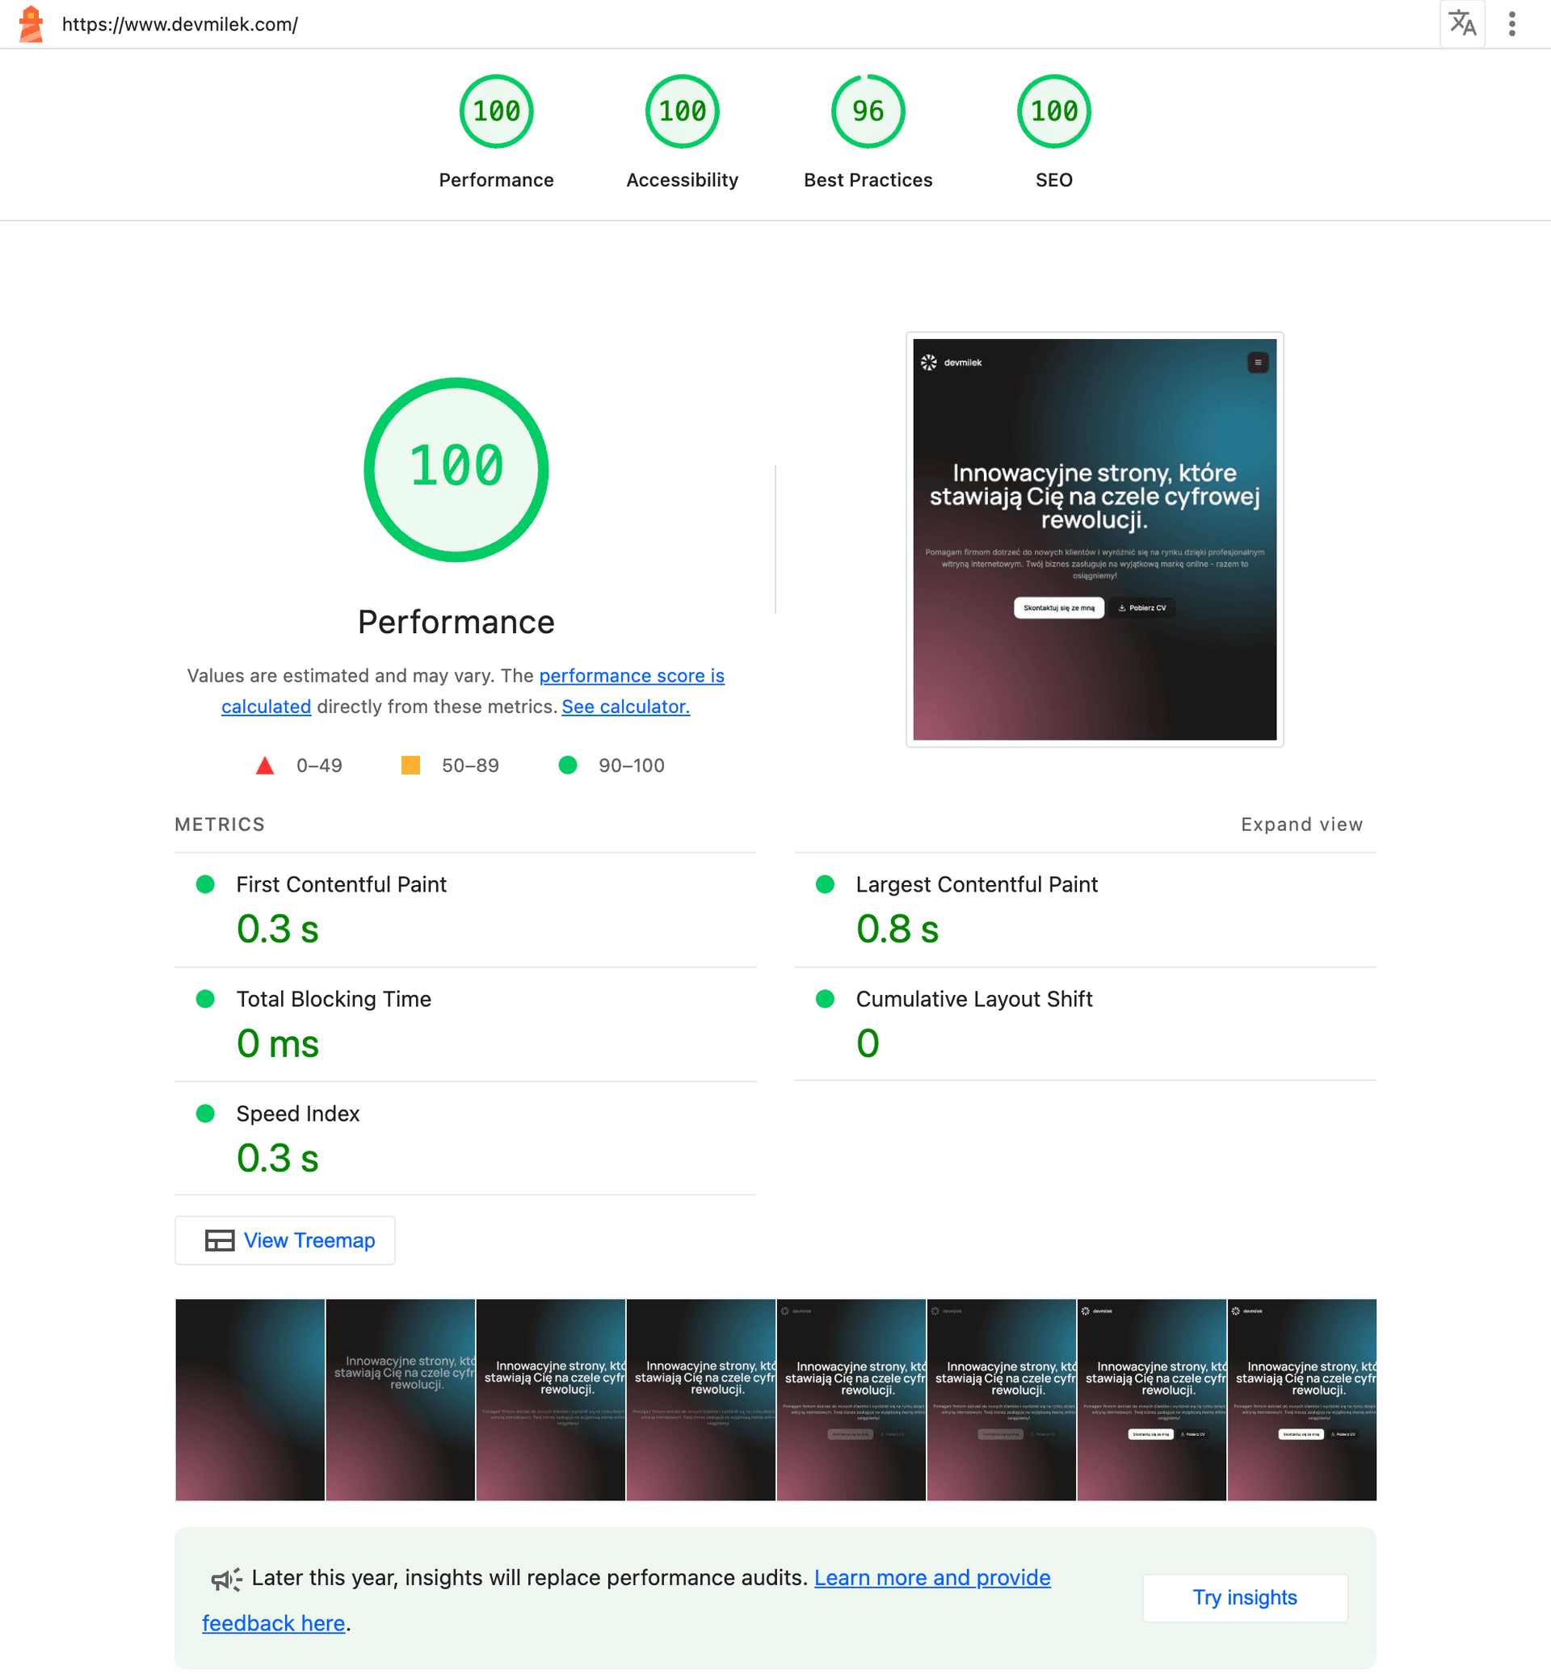
Task: Follow the performance score is calculated link
Action: click(x=631, y=675)
